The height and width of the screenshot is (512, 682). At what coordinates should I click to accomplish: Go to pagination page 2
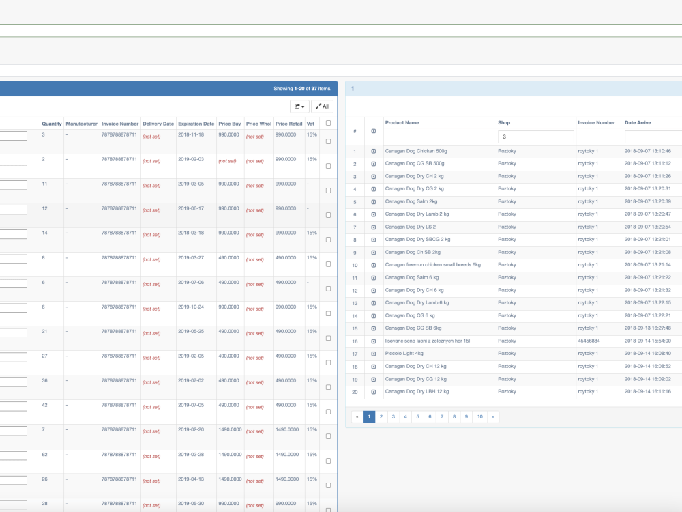click(x=381, y=416)
